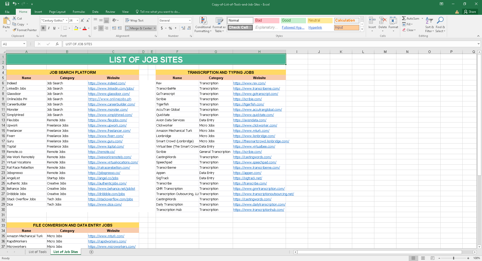482x261 pixels.
Task: Switch to Page Break Preview view
Action: point(433,258)
